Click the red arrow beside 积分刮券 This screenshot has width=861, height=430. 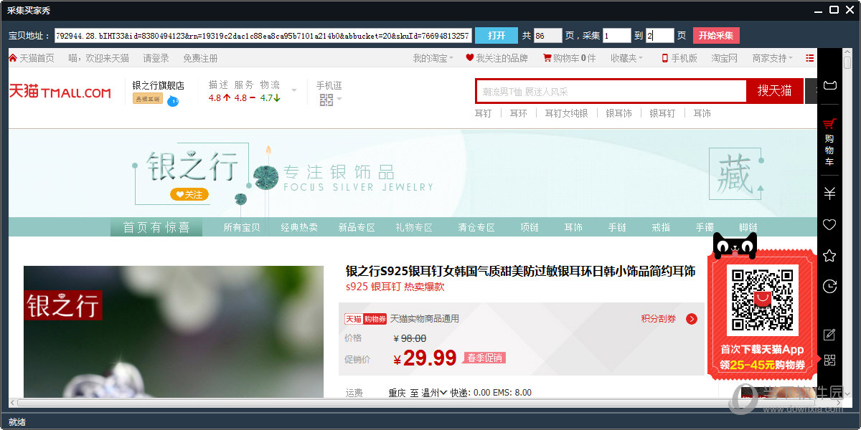coord(692,319)
